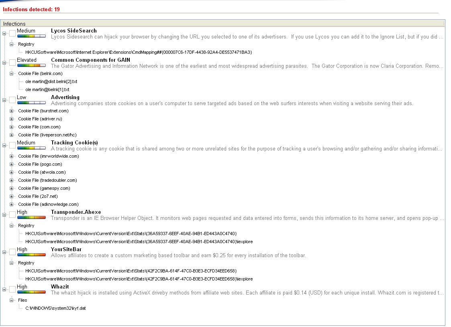Select the C:\WINDOWS\system32\kyf.dat file row
The image size is (451, 327).
[x=55, y=308]
